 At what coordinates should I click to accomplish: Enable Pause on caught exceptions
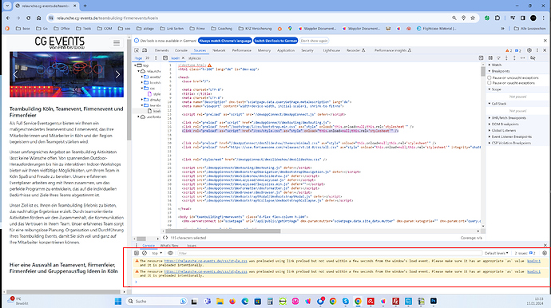(490, 83)
